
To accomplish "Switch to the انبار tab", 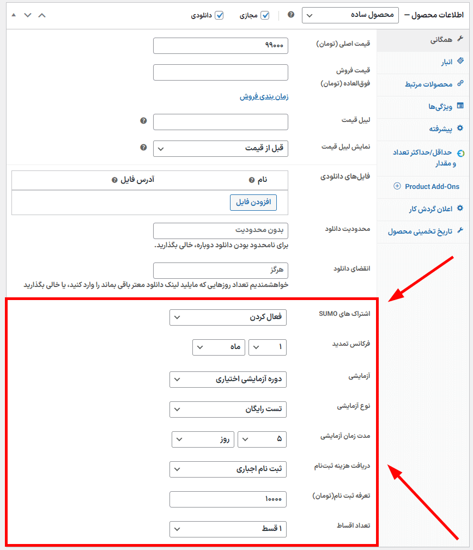I will click(x=423, y=63).
